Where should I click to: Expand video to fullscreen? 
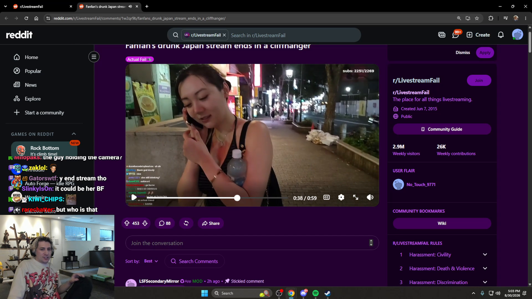(x=356, y=197)
